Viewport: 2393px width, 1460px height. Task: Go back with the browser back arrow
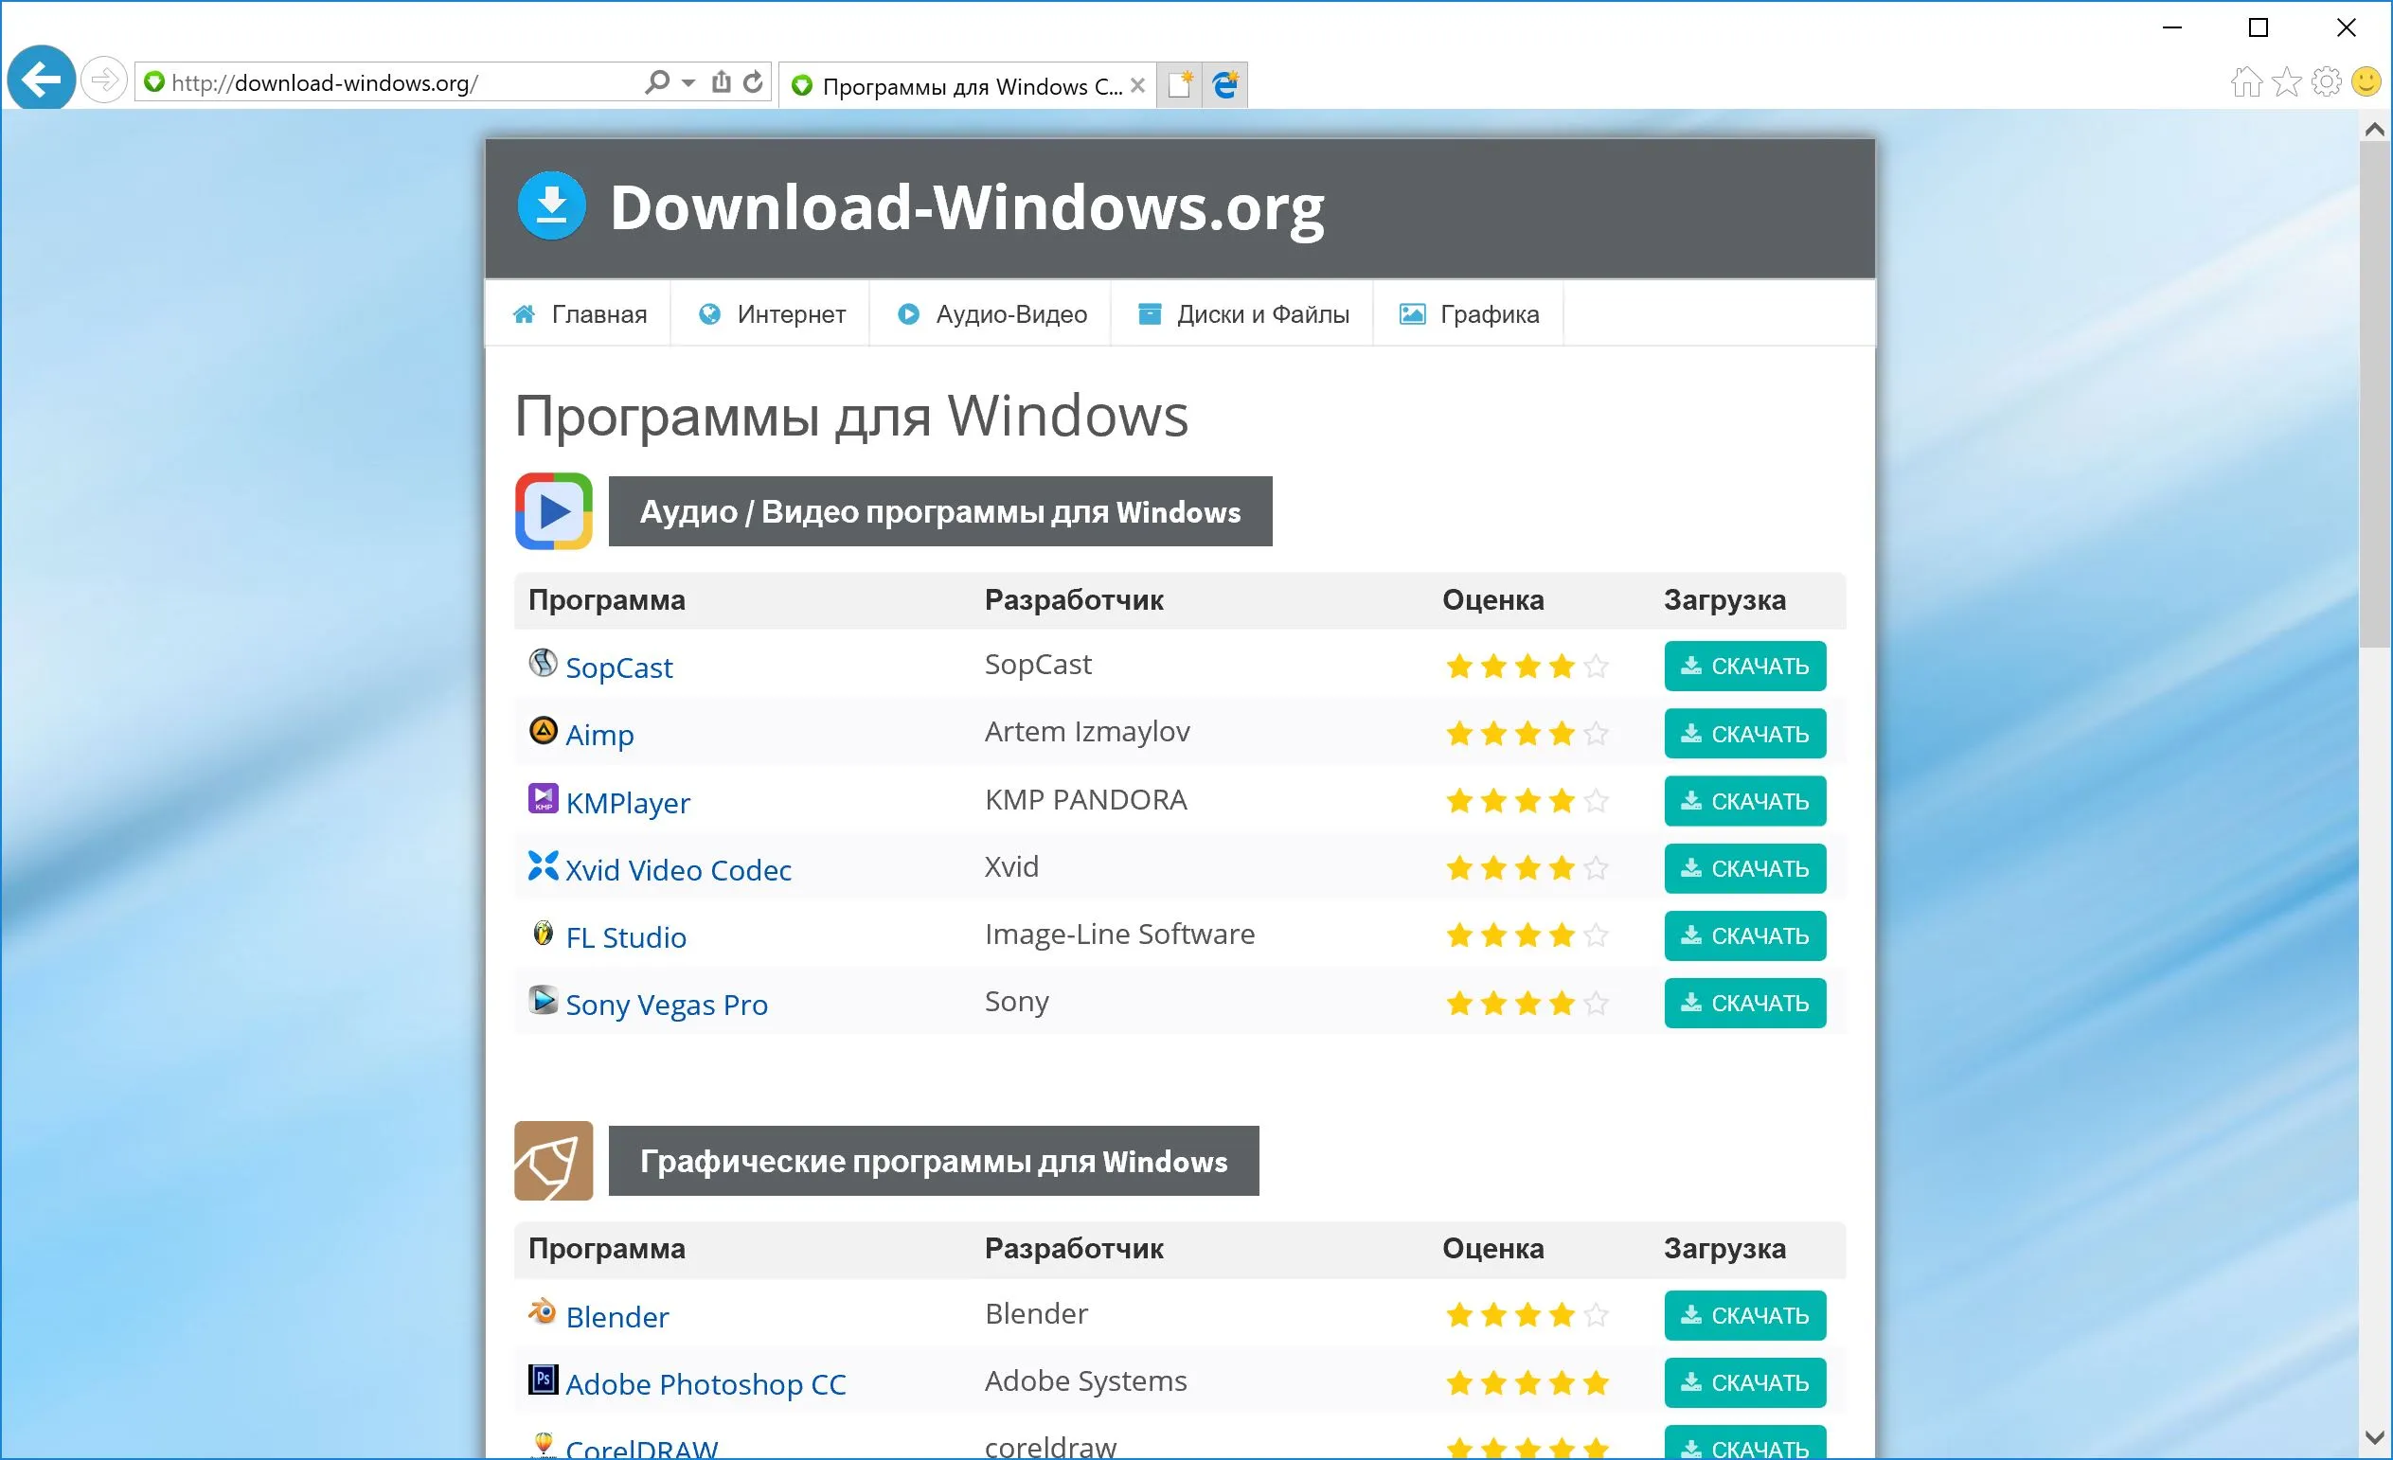[42, 79]
